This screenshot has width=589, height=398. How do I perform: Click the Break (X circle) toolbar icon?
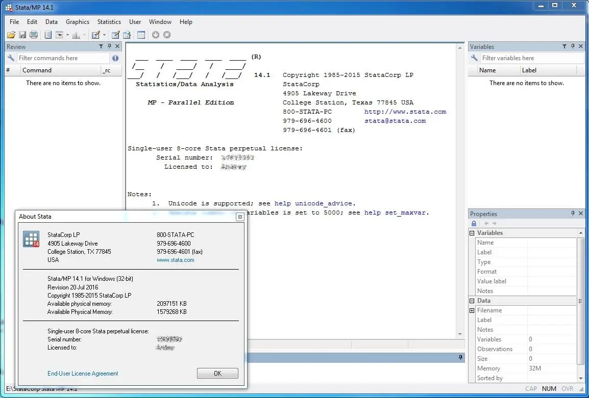[x=167, y=35]
